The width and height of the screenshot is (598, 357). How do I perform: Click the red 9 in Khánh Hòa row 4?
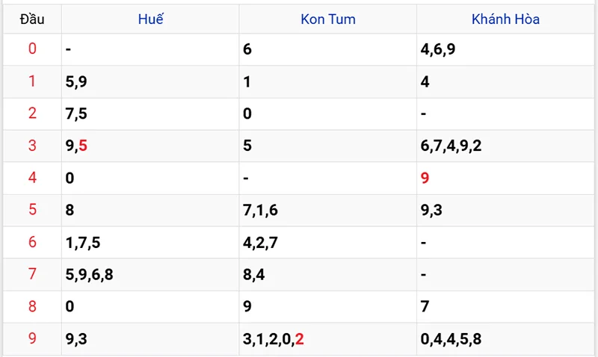[x=425, y=178]
